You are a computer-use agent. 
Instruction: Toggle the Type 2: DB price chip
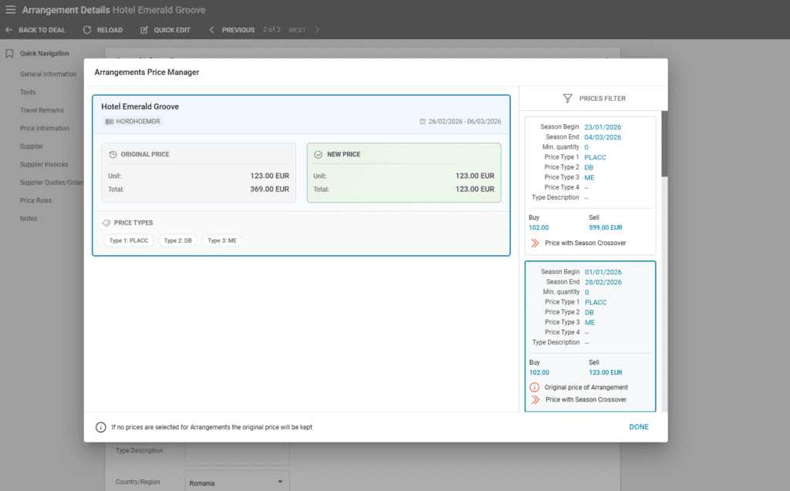(x=177, y=240)
